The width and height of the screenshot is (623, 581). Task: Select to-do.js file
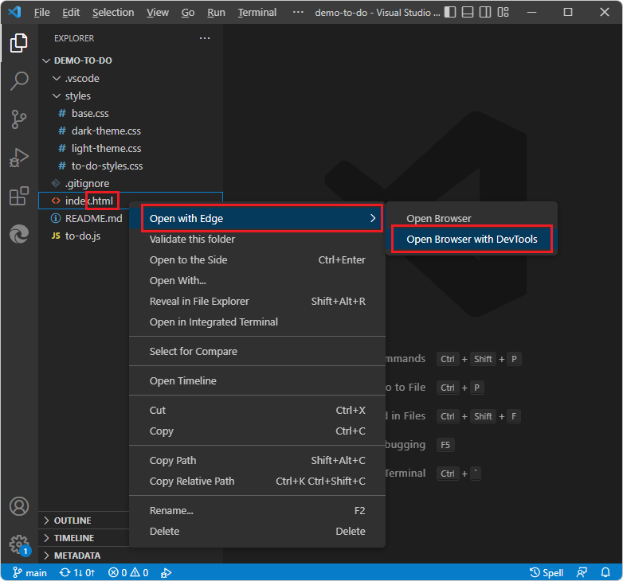(84, 236)
